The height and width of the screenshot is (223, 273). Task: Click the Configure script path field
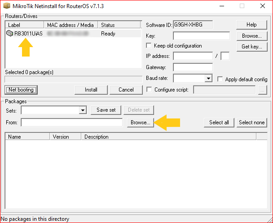(x=225, y=90)
